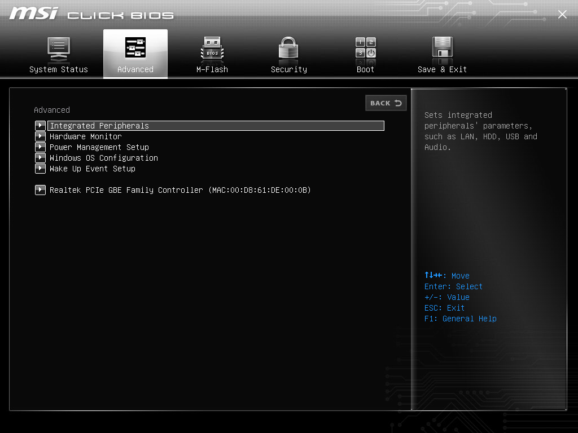Select the Advanced sliders icon
The height and width of the screenshot is (433, 578).
point(135,47)
